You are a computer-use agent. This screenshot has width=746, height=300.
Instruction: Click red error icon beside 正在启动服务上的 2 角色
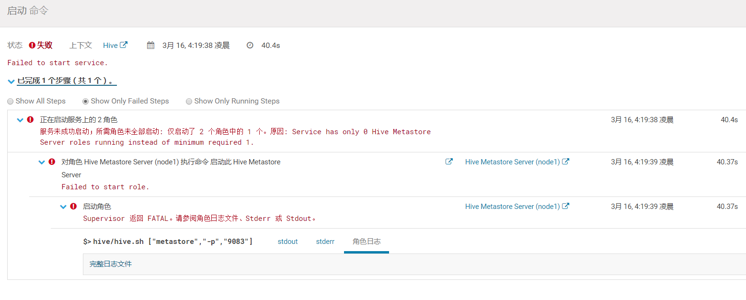point(30,119)
